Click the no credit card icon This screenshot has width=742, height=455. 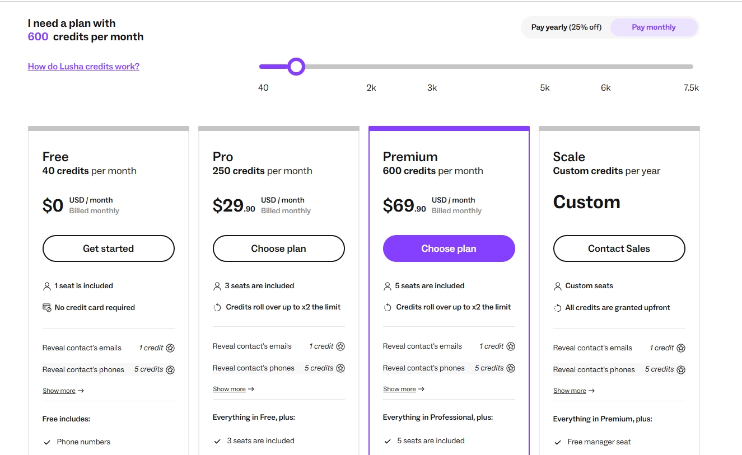(47, 308)
